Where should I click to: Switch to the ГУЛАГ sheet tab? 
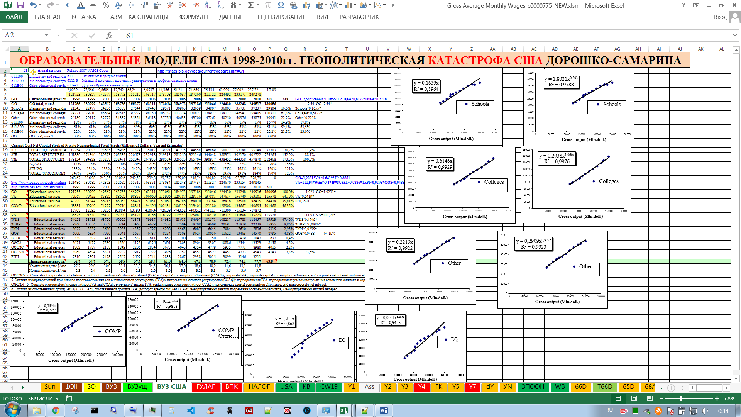[205, 387]
